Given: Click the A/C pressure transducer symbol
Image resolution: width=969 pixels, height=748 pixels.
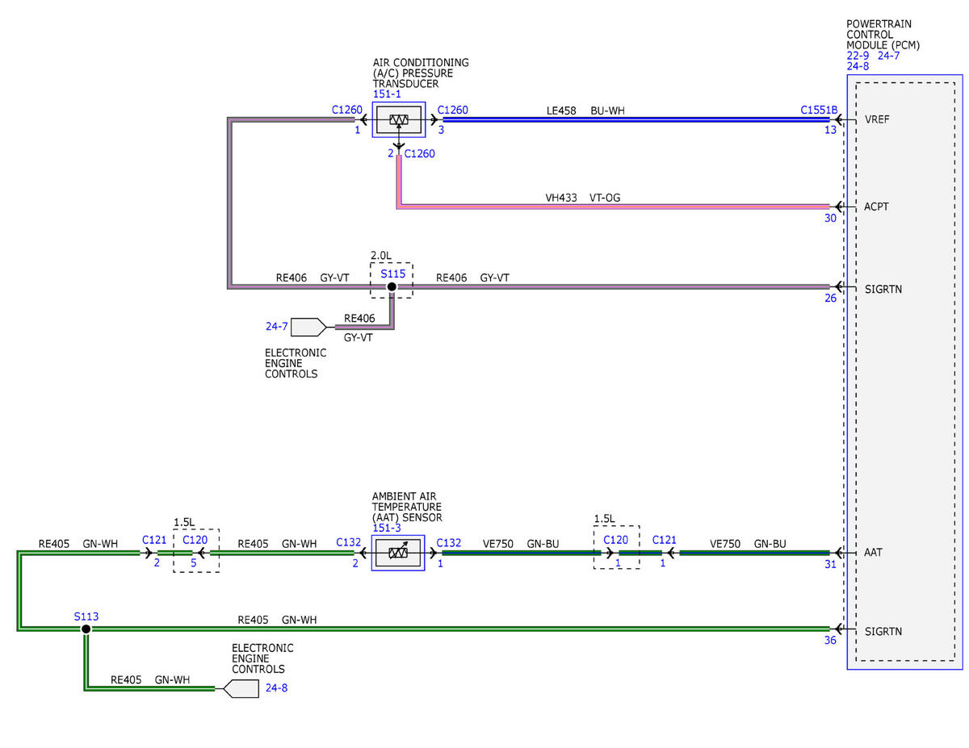Looking at the screenshot, I should (398, 120).
